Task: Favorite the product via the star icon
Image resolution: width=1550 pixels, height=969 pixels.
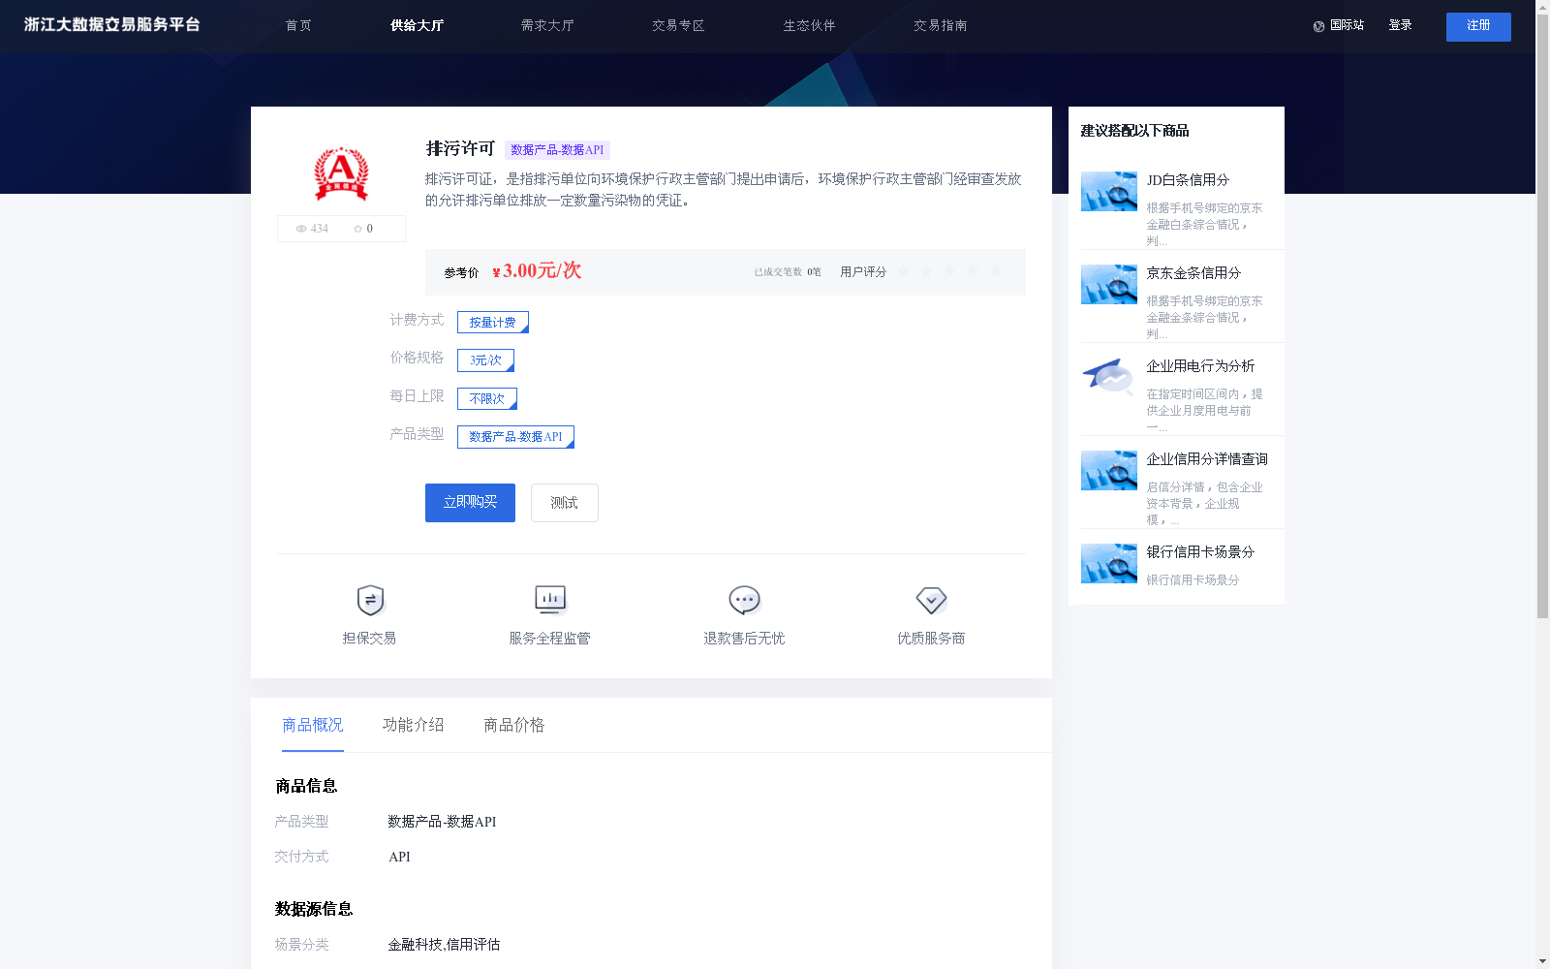Action: pos(357,229)
